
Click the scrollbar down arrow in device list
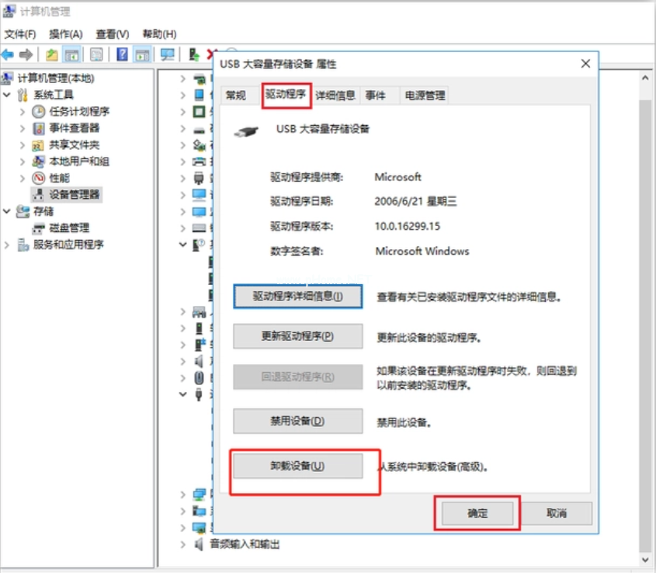click(644, 559)
